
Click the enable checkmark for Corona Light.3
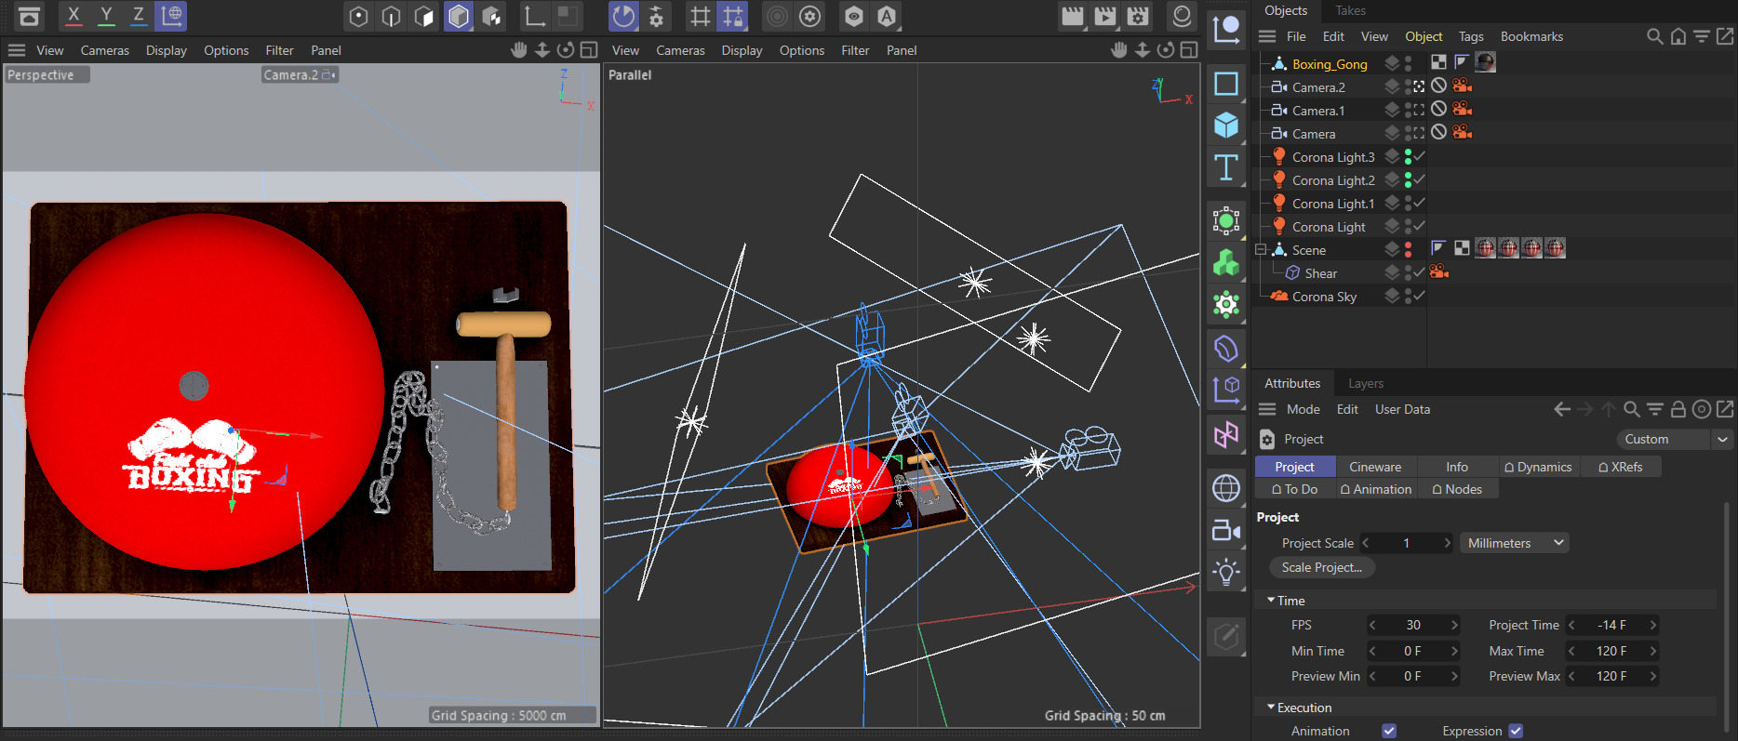pyautogui.click(x=1420, y=156)
